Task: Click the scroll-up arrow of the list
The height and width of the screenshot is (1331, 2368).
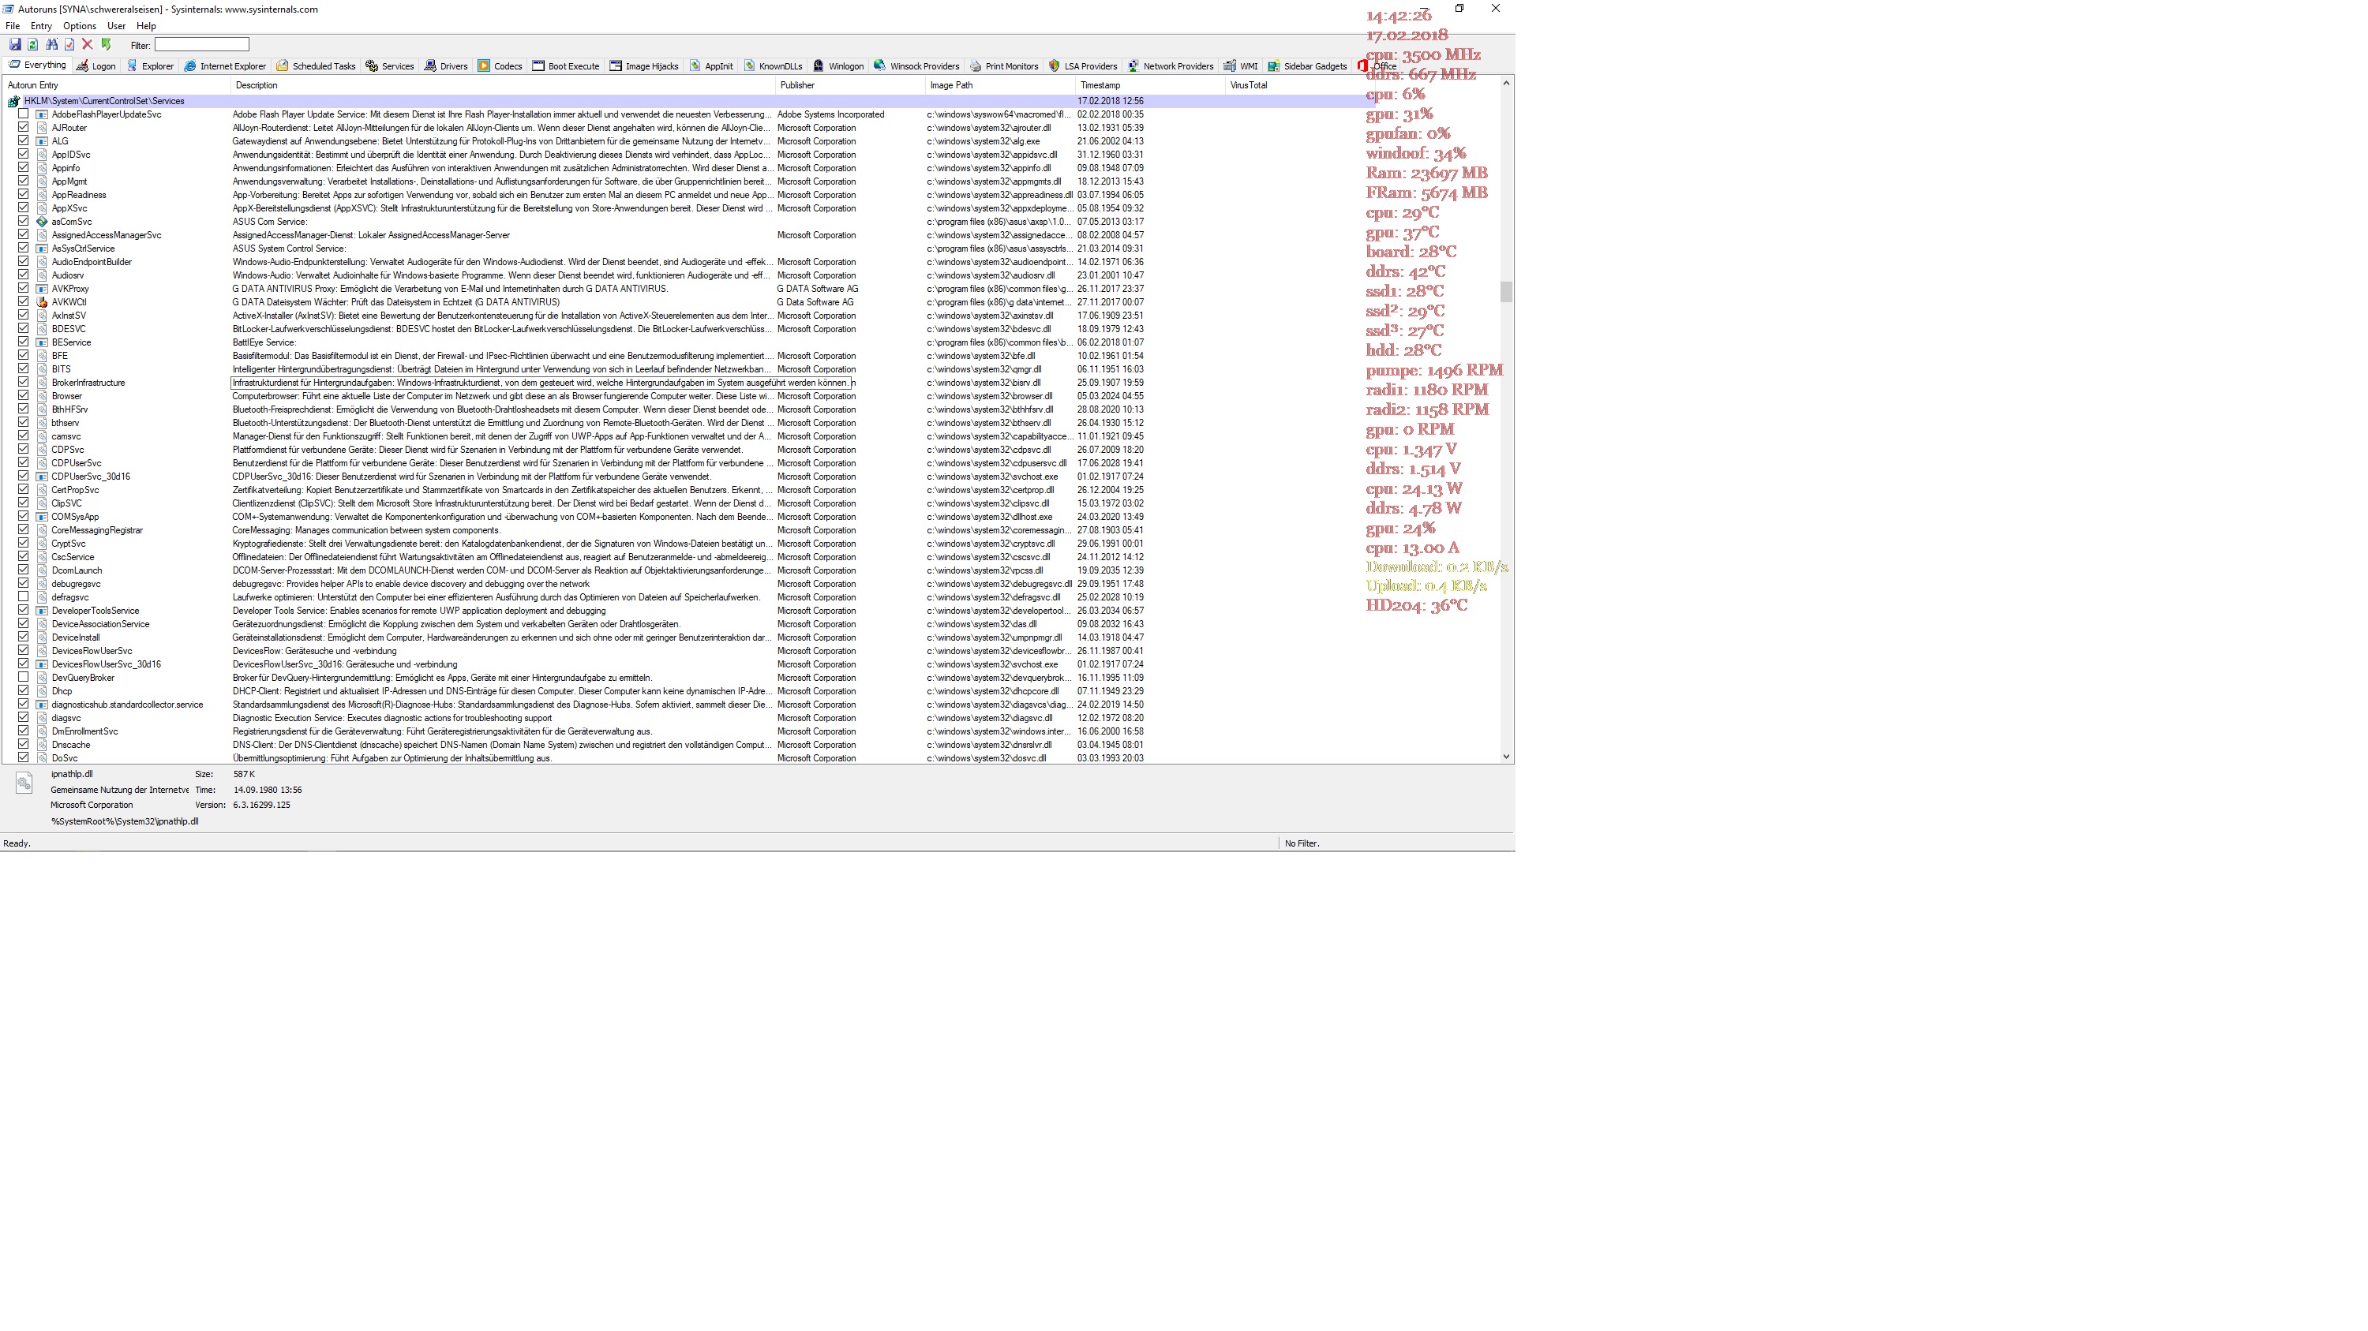Action: [1506, 84]
